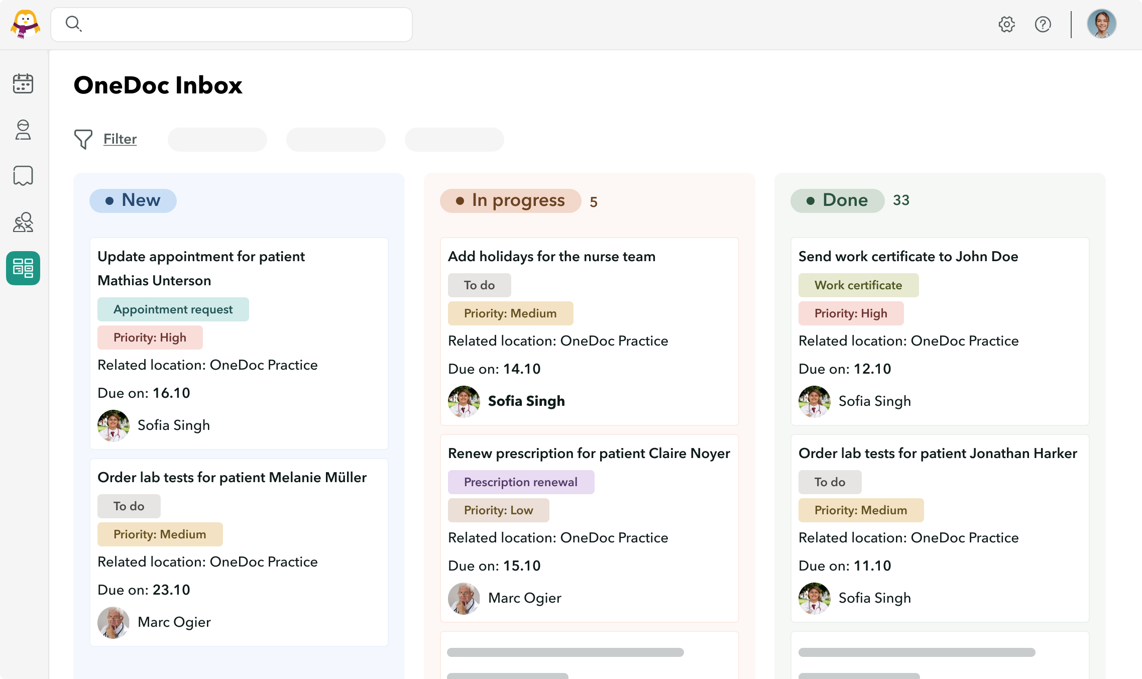Click the In progress status badge
Screen dimensions: 1142x679
coord(511,200)
